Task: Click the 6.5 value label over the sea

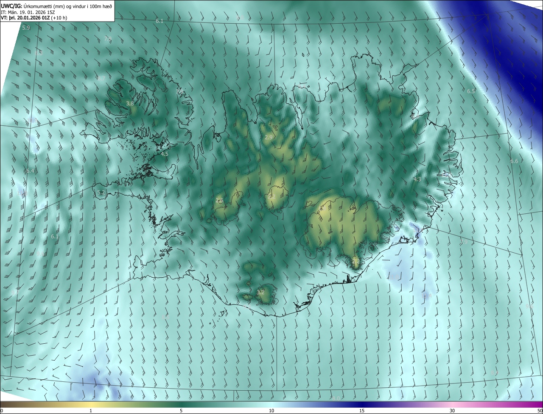Action: coord(471,91)
